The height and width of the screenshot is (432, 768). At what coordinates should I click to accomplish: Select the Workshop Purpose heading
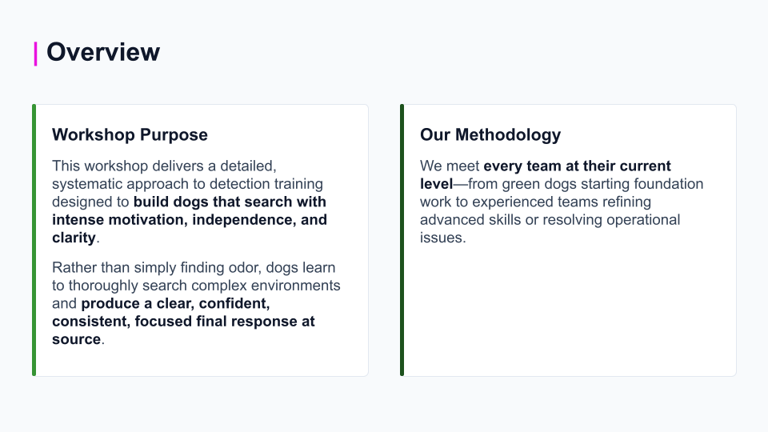click(x=130, y=134)
